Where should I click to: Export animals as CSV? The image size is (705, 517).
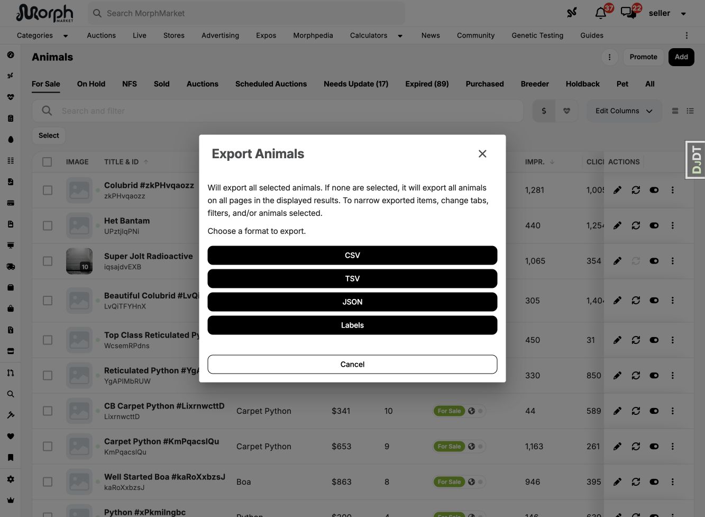(352, 256)
